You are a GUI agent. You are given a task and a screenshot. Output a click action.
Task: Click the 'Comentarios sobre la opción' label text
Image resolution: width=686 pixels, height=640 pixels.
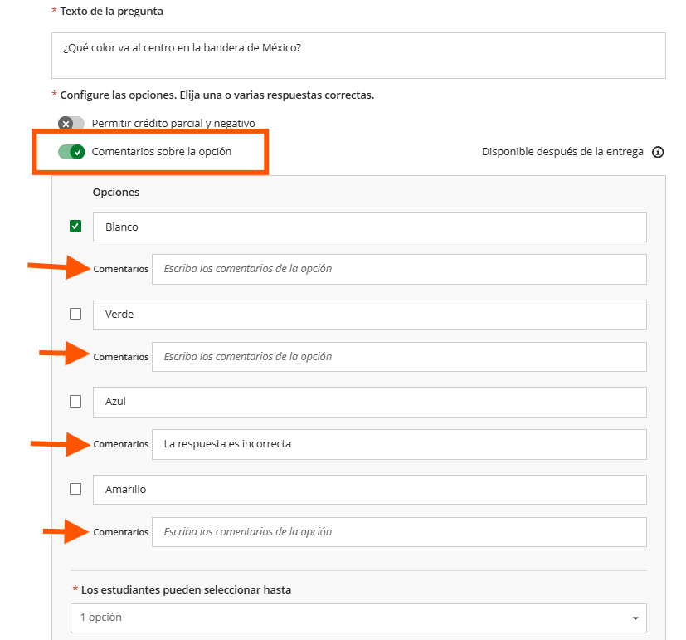[x=162, y=152]
